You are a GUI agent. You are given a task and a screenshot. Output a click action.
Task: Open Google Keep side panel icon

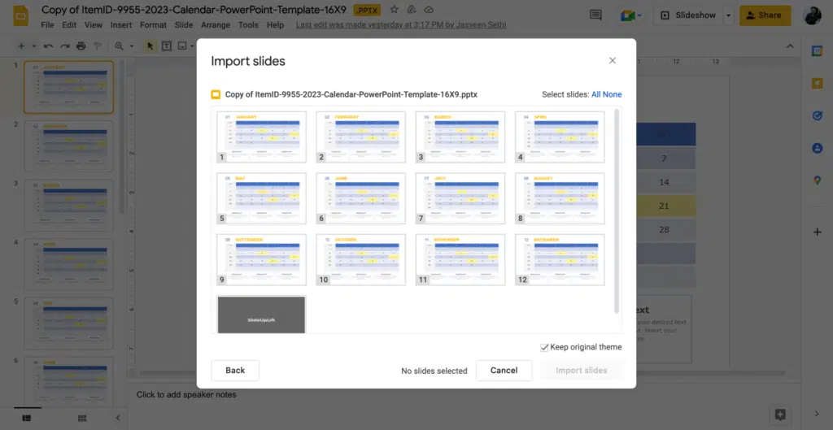point(818,83)
